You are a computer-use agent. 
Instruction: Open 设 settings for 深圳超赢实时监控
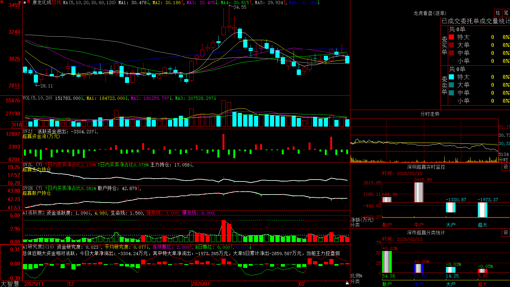[x=506, y=167]
